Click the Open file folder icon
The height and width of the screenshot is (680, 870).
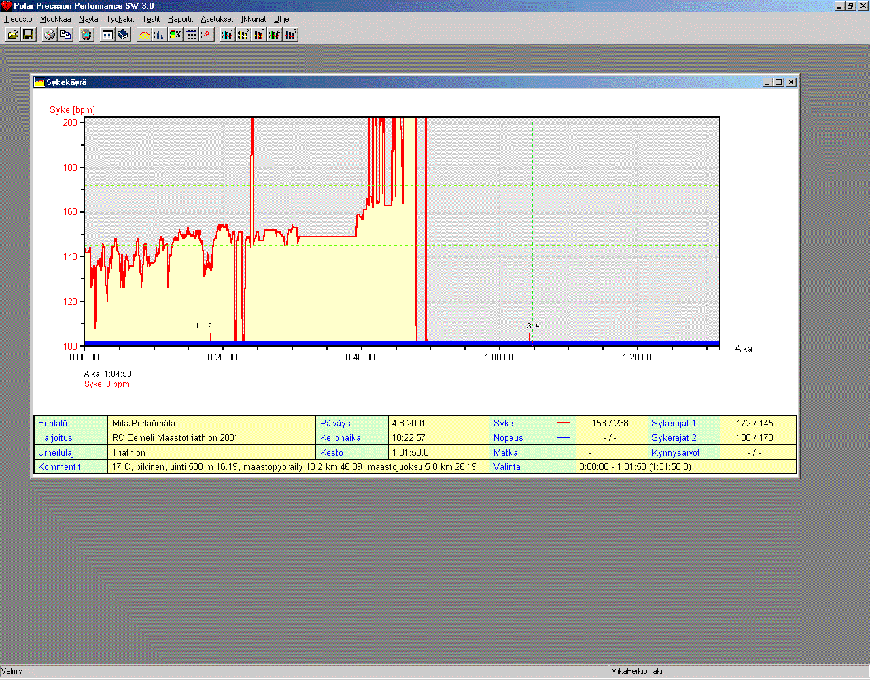pos(13,35)
